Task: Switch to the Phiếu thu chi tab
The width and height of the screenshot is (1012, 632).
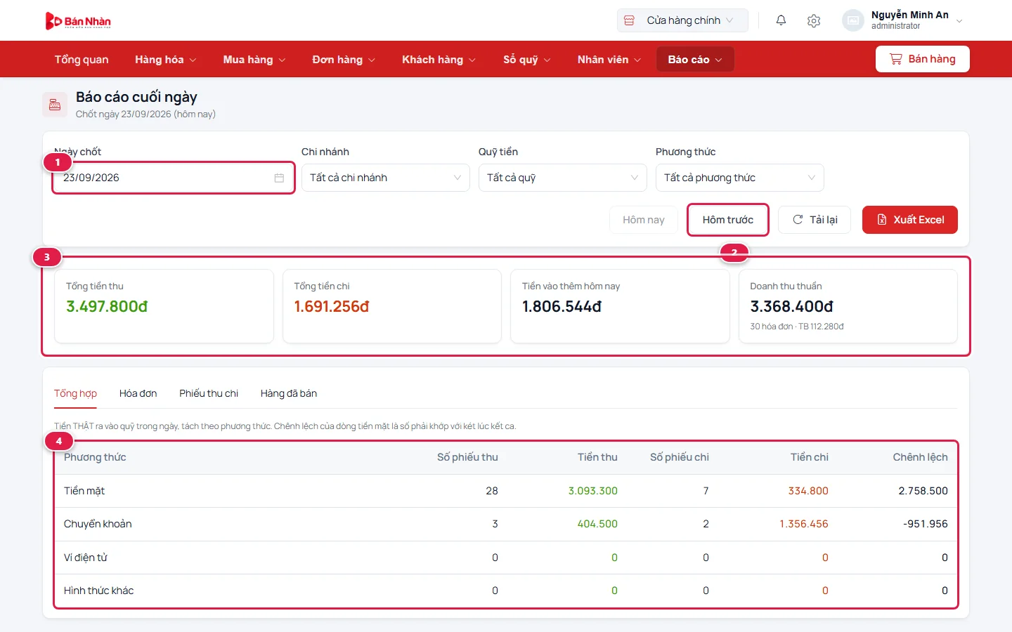Action: [209, 393]
